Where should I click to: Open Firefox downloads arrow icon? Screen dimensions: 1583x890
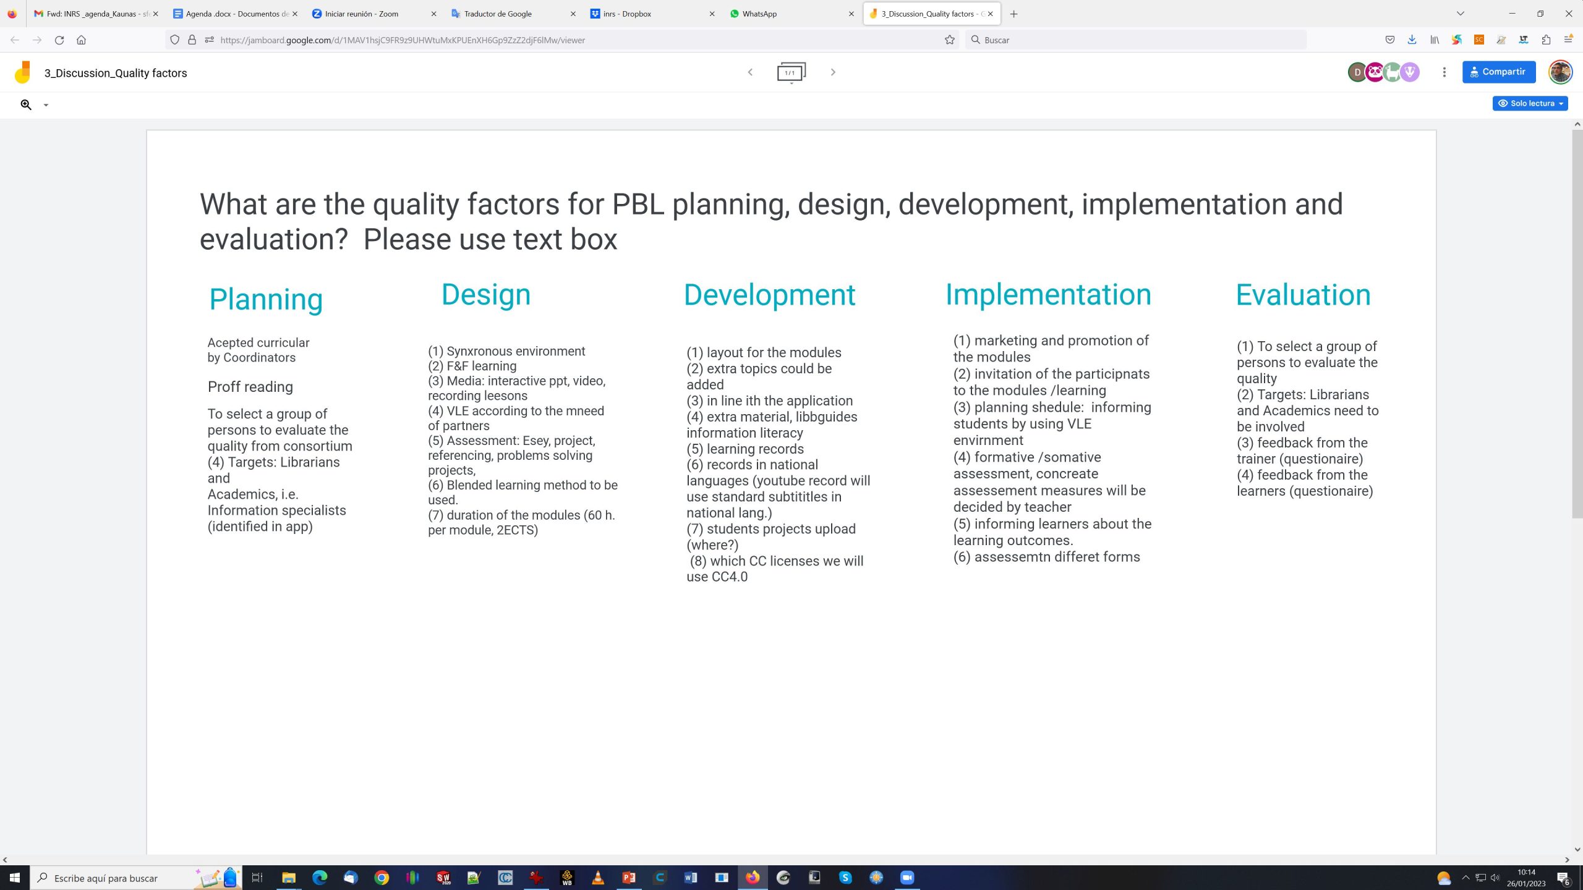tap(1412, 40)
